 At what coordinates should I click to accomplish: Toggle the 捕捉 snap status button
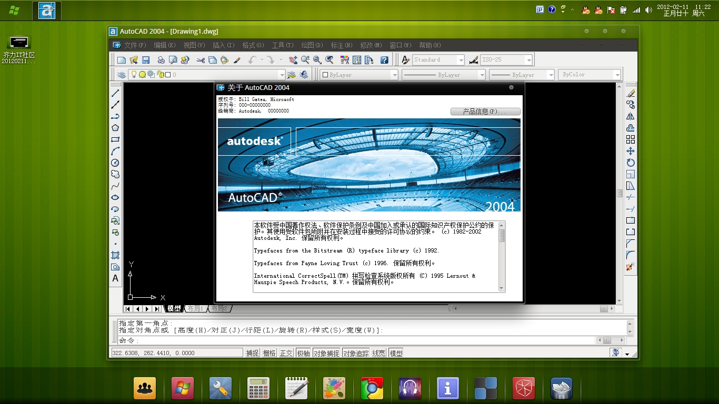pyautogui.click(x=253, y=353)
